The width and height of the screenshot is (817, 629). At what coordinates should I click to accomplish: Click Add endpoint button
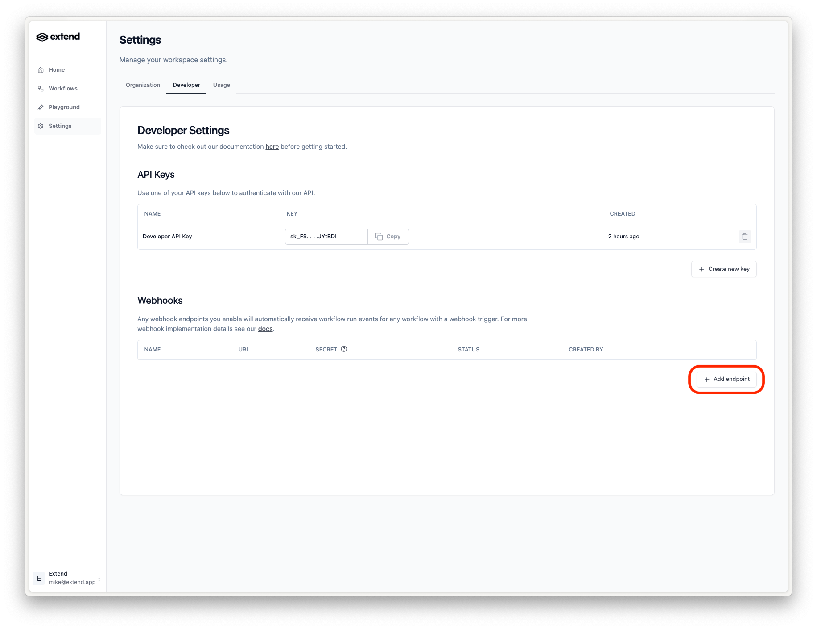point(726,379)
